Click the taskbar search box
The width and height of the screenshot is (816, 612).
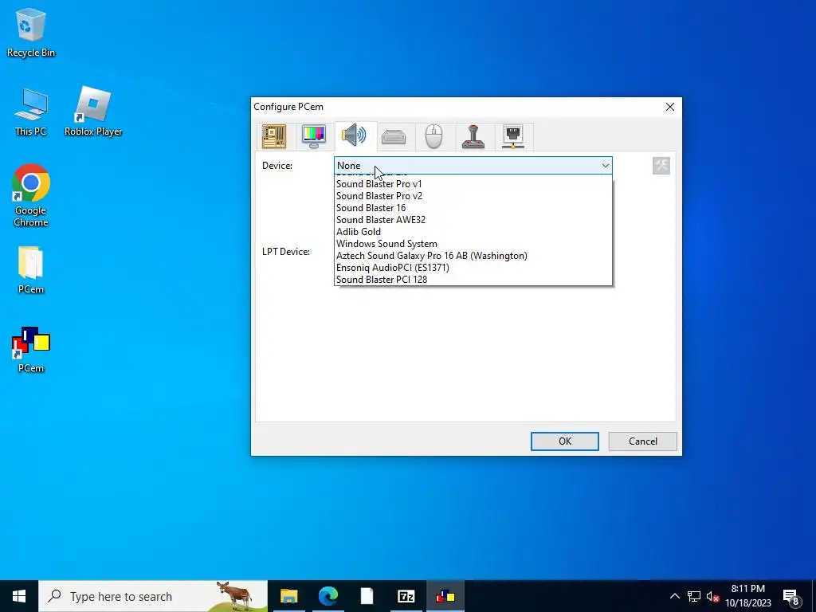pyautogui.click(x=153, y=596)
